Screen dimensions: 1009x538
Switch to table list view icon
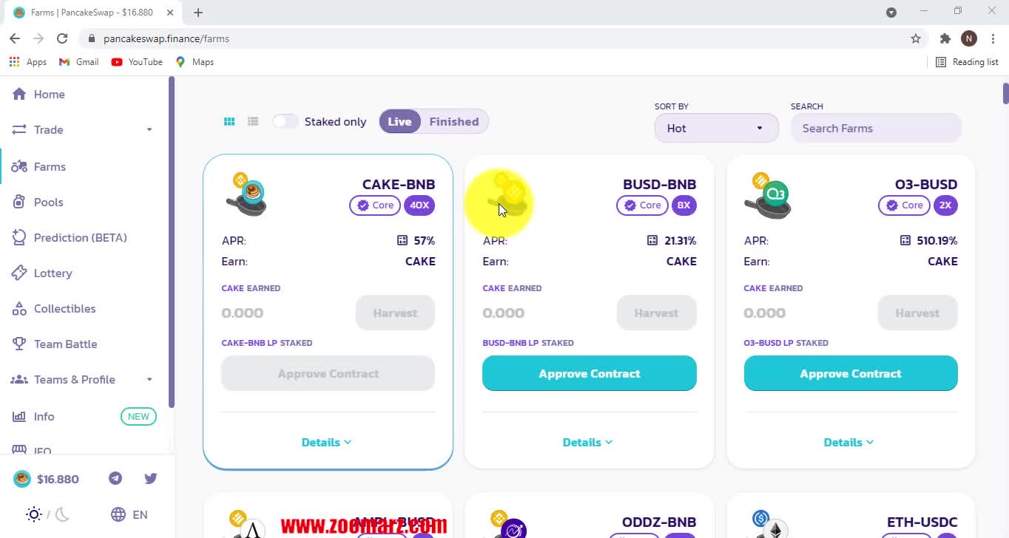(253, 121)
